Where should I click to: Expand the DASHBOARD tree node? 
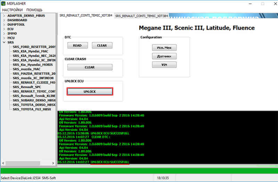point(4,20)
